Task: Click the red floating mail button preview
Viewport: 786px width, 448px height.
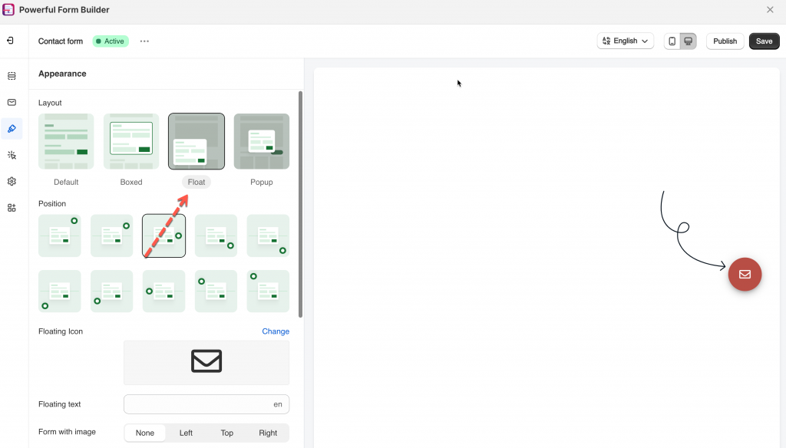Action: [x=745, y=274]
